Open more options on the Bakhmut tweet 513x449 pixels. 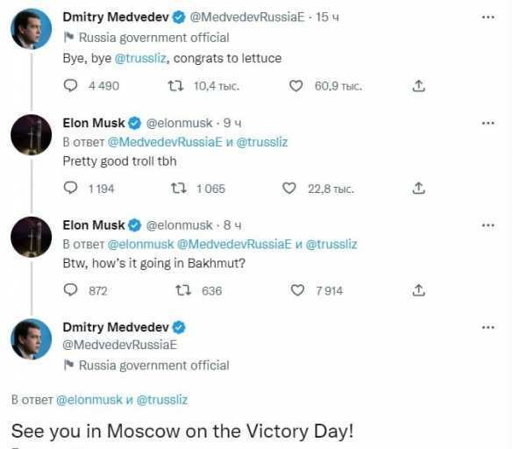[488, 225]
